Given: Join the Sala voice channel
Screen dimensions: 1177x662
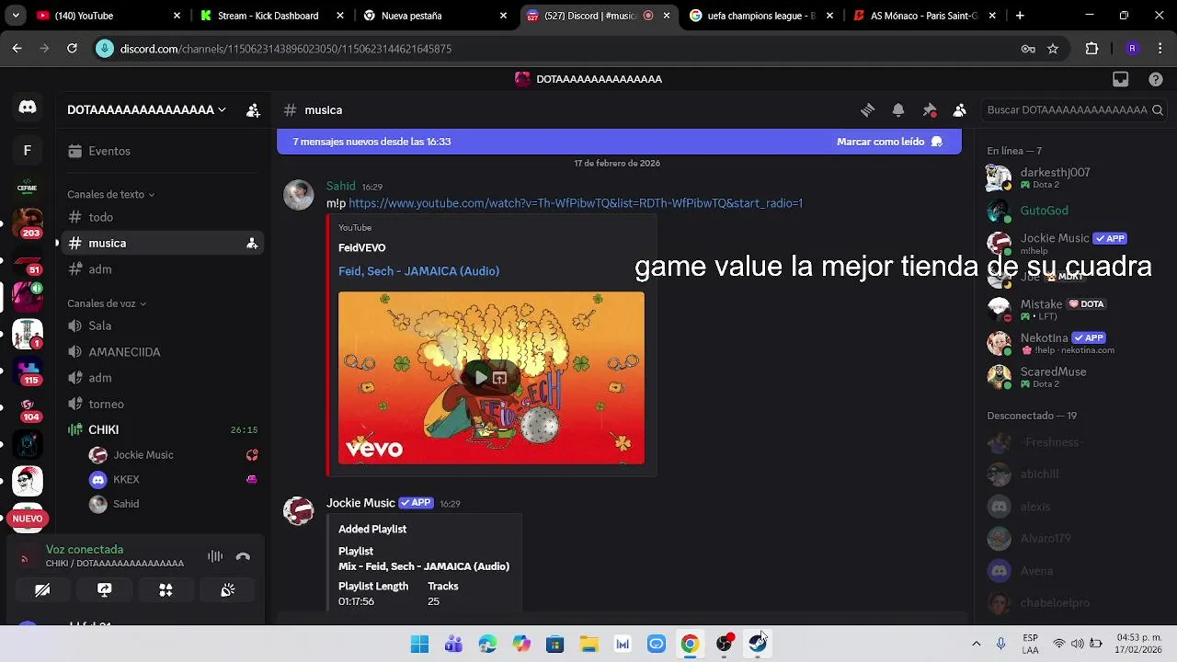Looking at the screenshot, I should point(161,326).
